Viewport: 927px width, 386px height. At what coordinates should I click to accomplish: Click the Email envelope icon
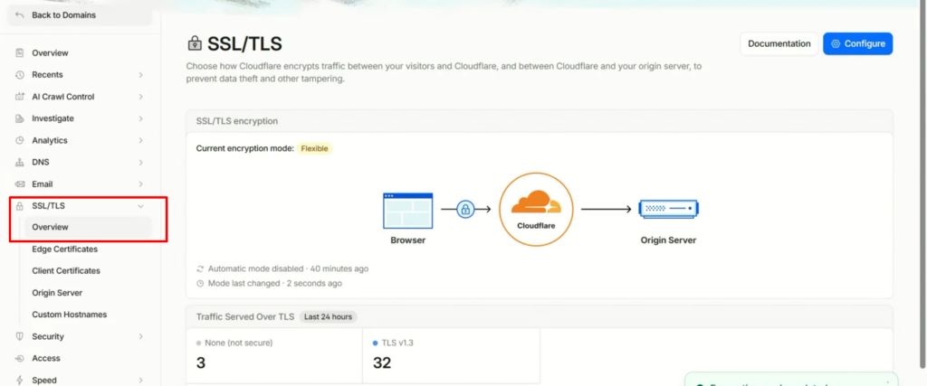coord(20,184)
